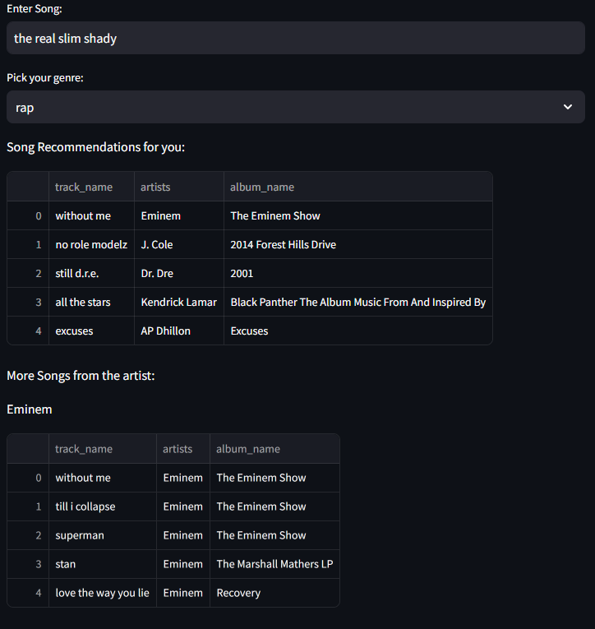Screen dimensions: 595x629
Task: Click track_name header in Eminem songs table
Action: (84, 449)
